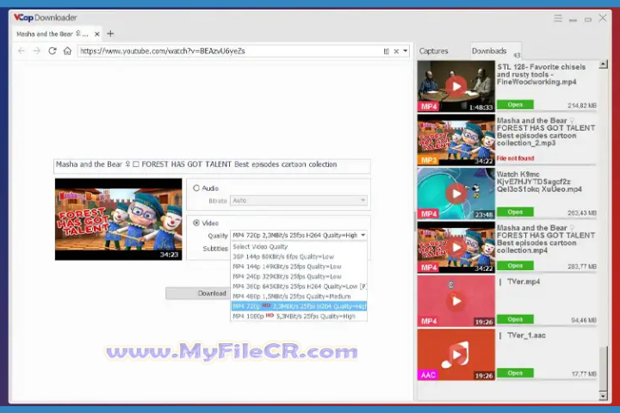Image resolution: width=620 pixels, height=413 pixels.
Task: Open the TVer_1.aac file
Action: point(515,373)
